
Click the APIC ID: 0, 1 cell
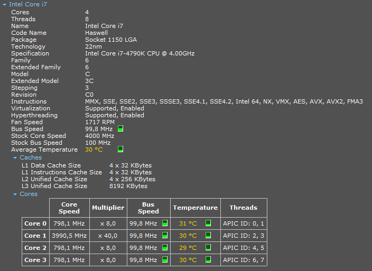(x=244, y=223)
